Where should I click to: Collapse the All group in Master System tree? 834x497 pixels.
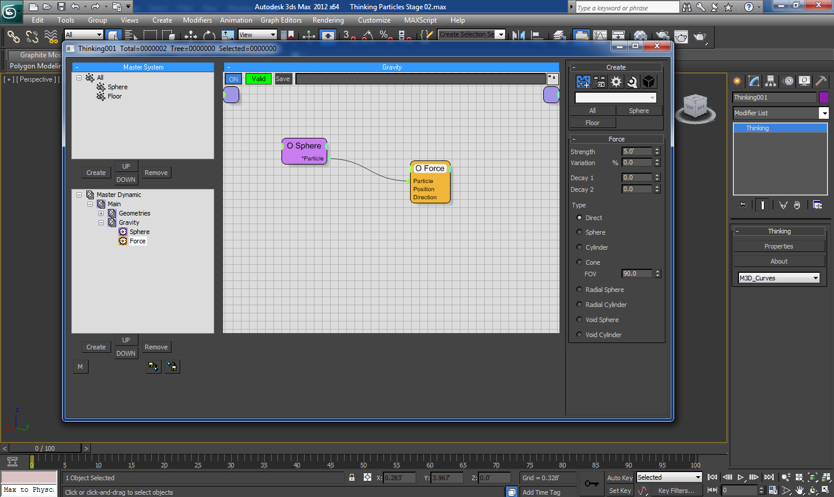point(79,78)
